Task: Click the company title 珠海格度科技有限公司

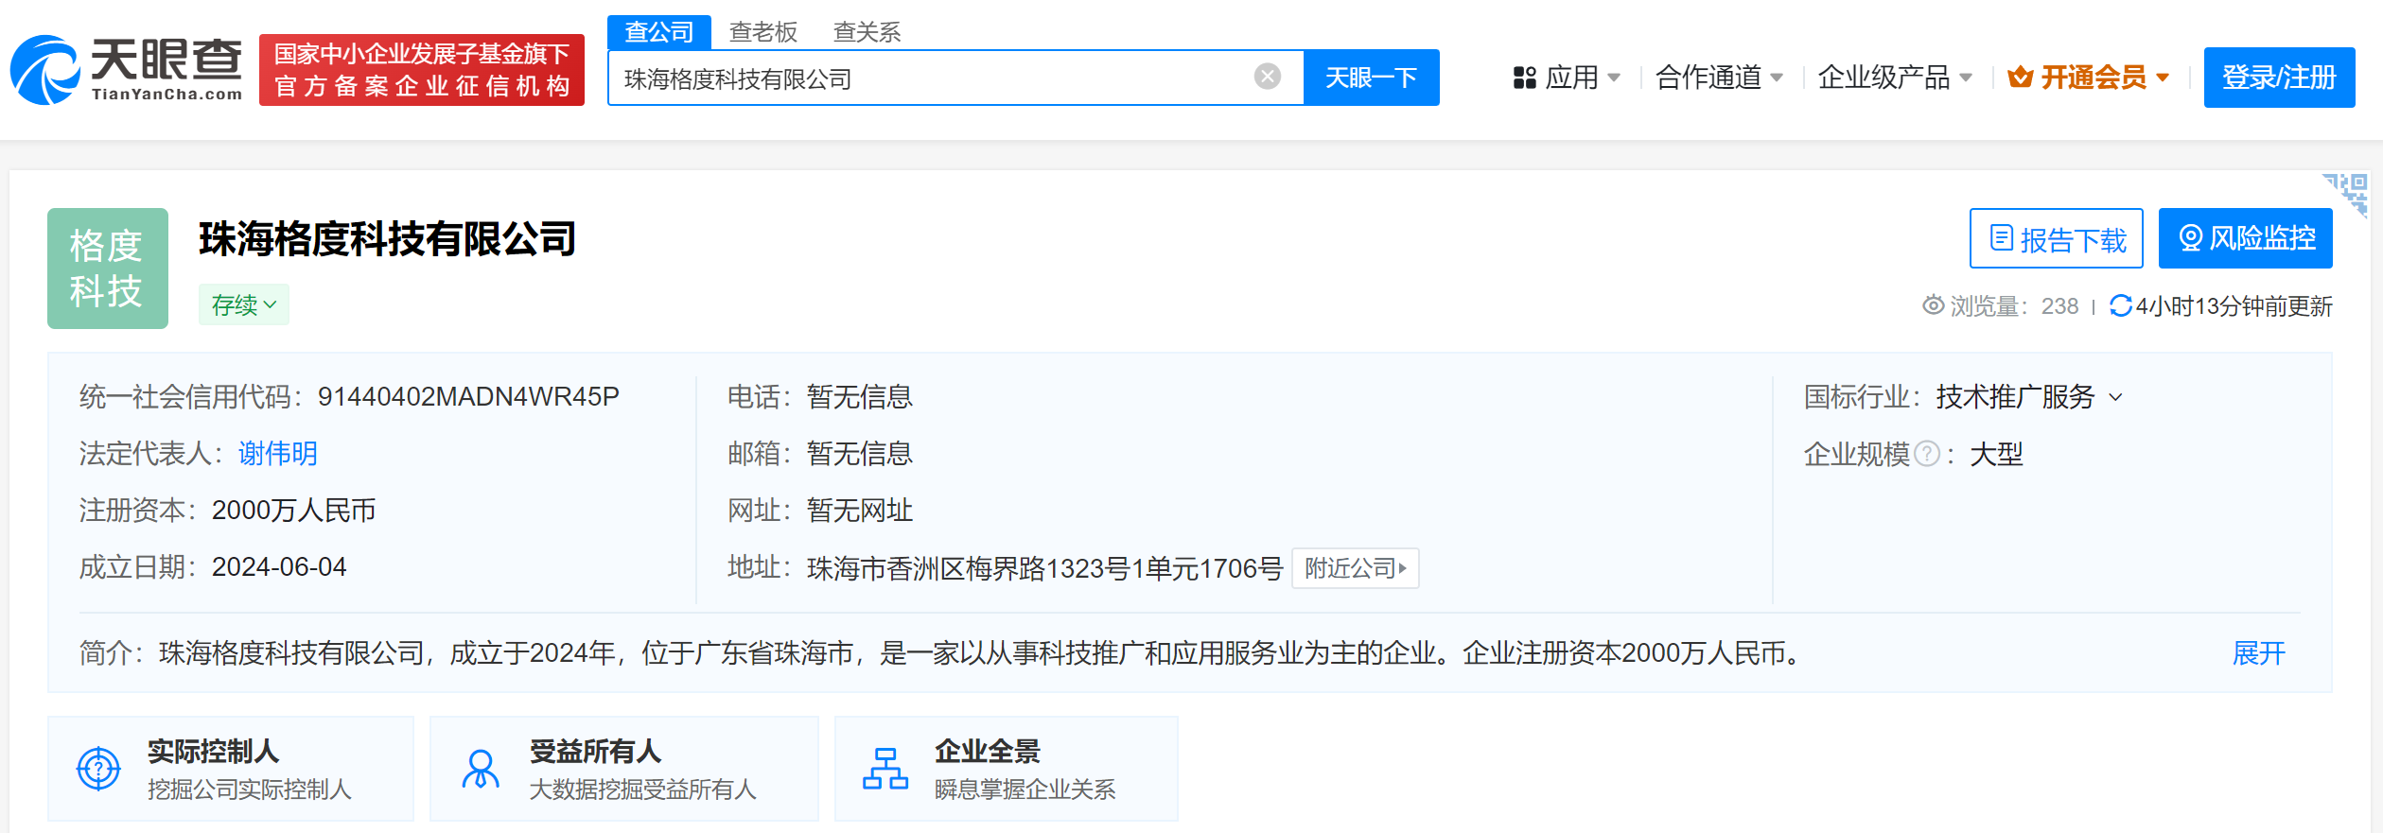Action: click(388, 238)
